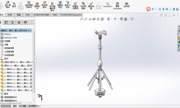Open the DimXpertManager crosshair tab

click(19, 23)
